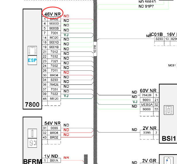Click pin number 33 in BSI1 connector
This screenshot has width=177, height=164.
(156, 109)
